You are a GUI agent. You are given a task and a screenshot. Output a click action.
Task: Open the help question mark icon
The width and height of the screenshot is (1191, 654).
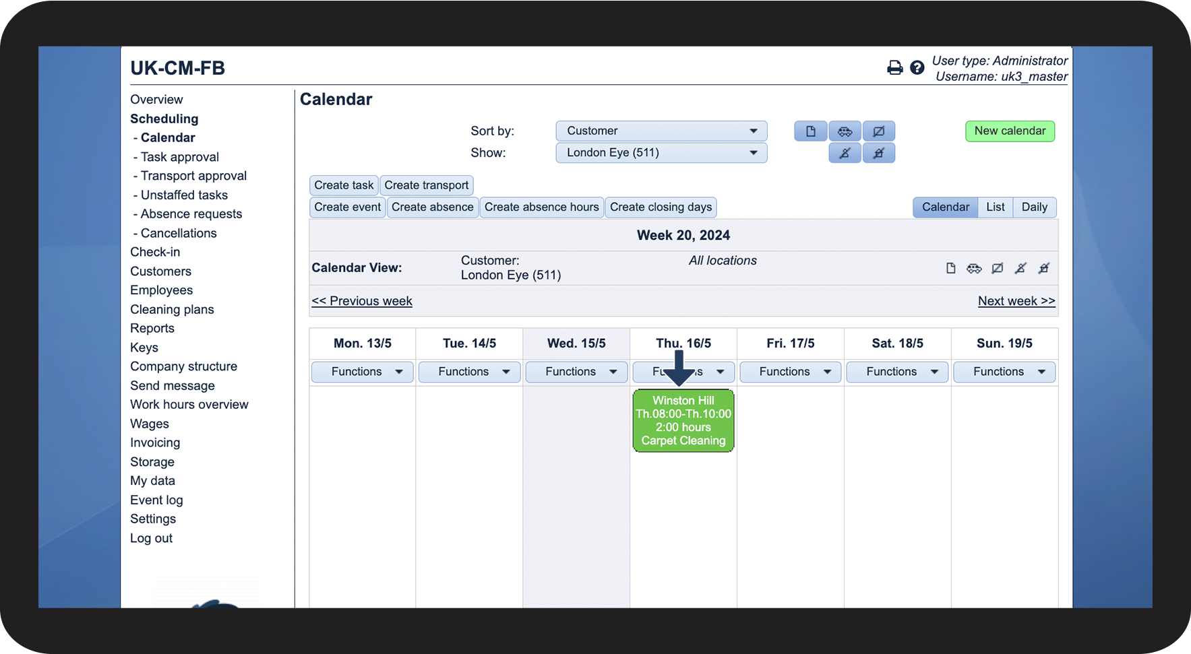tap(917, 67)
